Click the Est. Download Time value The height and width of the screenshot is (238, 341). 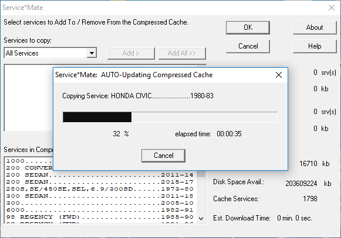coord(295,218)
